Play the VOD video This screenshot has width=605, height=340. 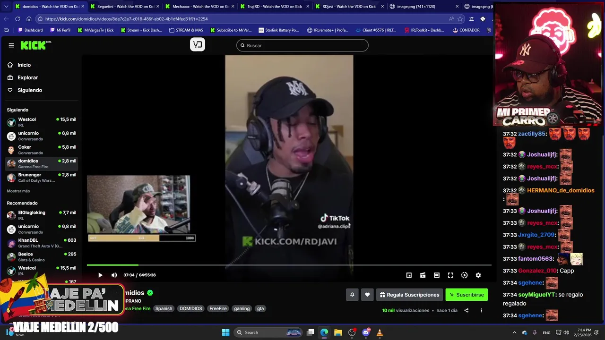pyautogui.click(x=100, y=275)
